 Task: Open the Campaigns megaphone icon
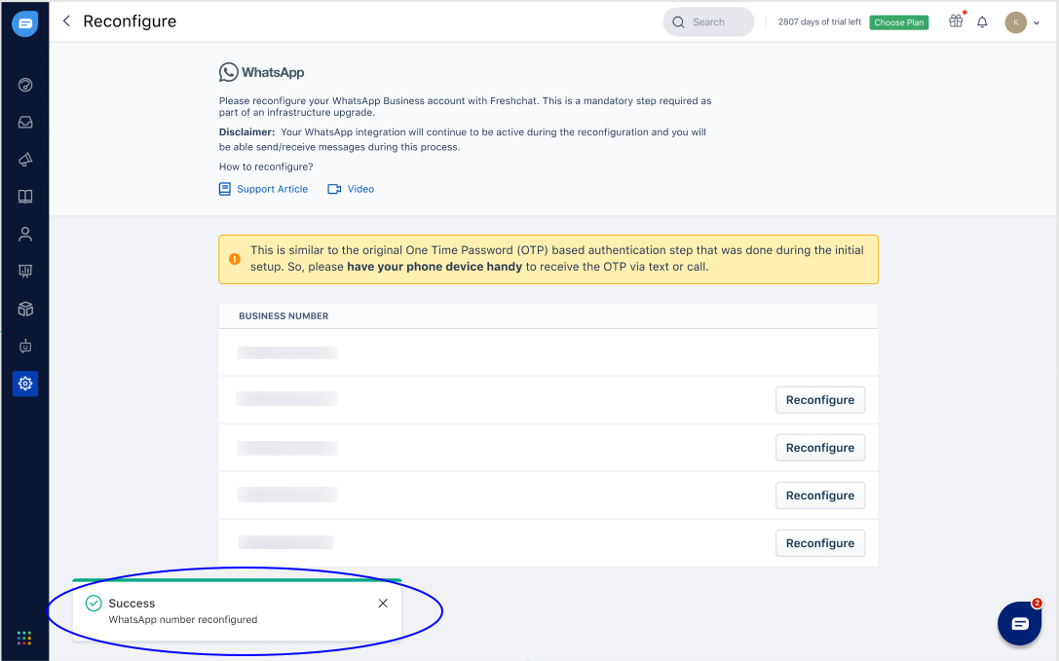25,160
